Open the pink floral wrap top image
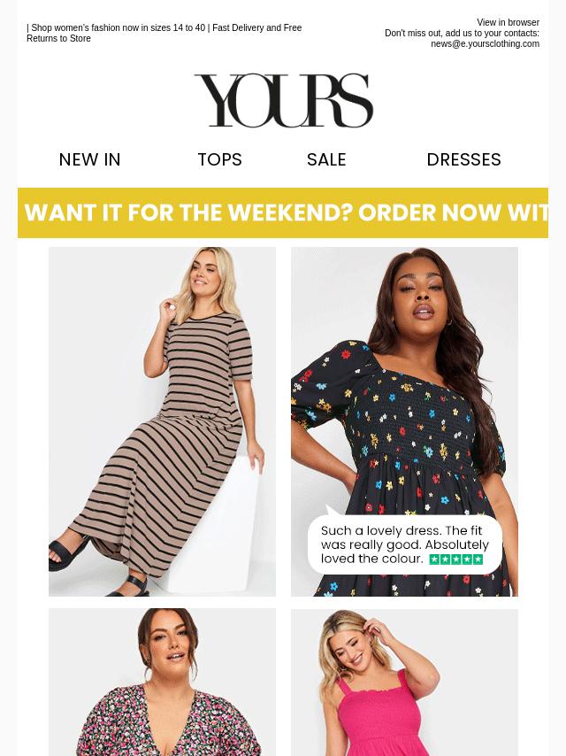The image size is (566, 756). [x=163, y=682]
